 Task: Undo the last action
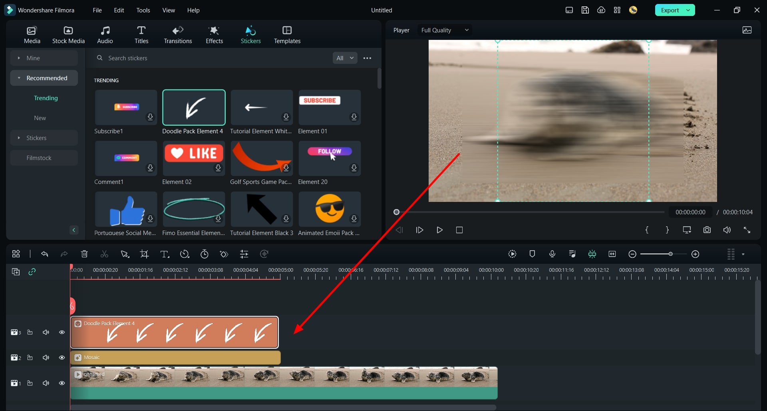(44, 254)
